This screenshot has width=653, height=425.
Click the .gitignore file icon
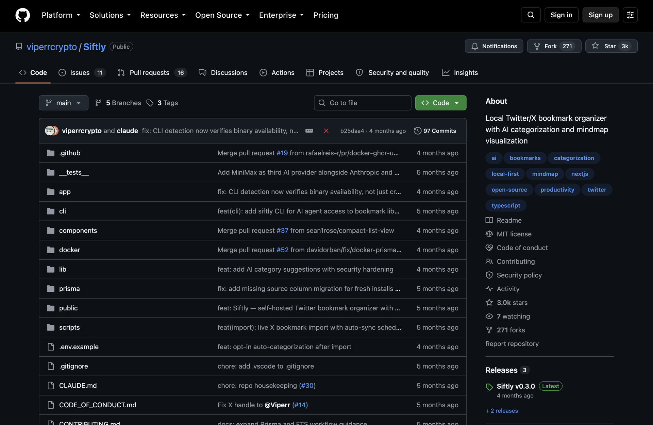[x=51, y=366]
